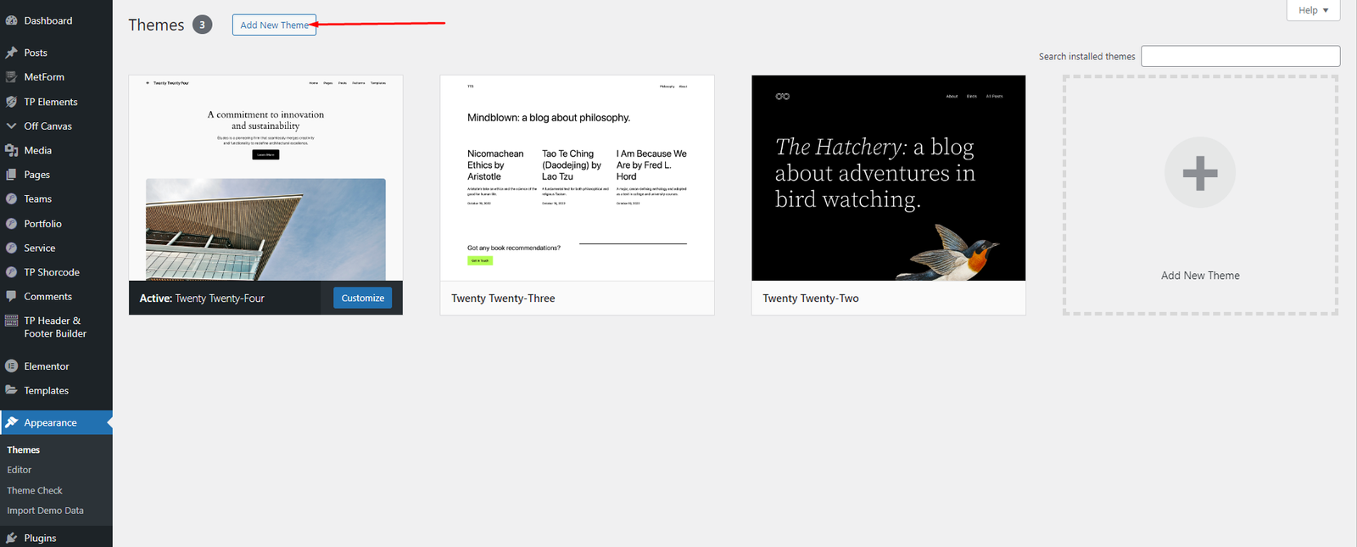Click the Pages icon in sidebar
Viewport: 1357px width, 547px height.
point(12,175)
